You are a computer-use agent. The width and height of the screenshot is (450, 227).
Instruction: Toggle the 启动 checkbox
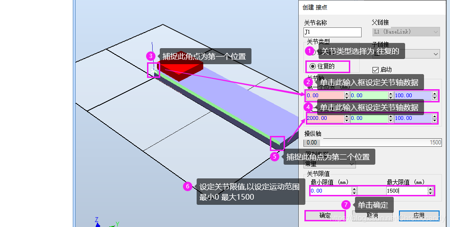(375, 70)
